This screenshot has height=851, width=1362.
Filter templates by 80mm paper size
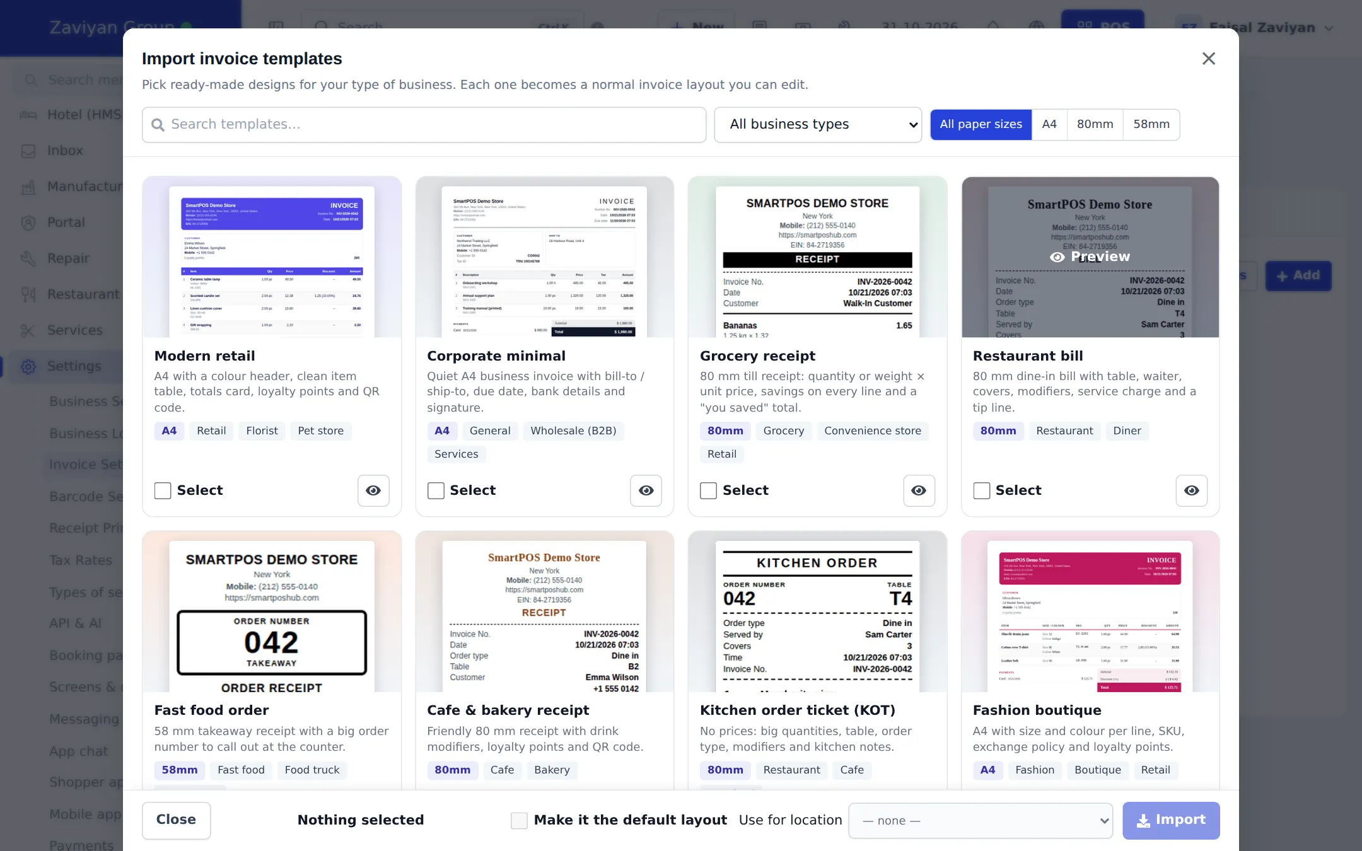tap(1095, 125)
